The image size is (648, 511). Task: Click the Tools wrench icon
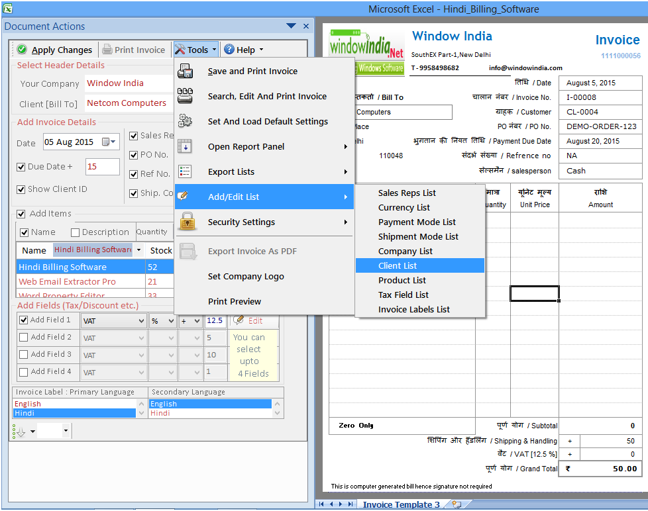[x=180, y=50]
